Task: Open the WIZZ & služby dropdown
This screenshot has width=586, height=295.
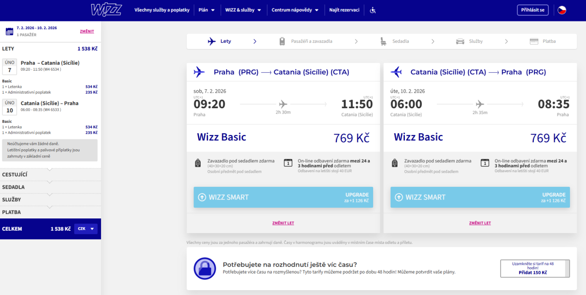Action: click(x=243, y=10)
